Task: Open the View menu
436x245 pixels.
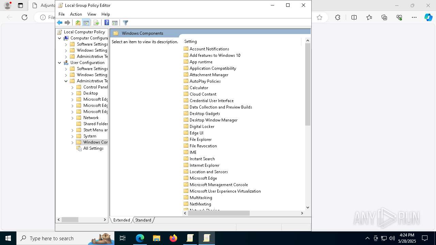Action: [x=92, y=14]
